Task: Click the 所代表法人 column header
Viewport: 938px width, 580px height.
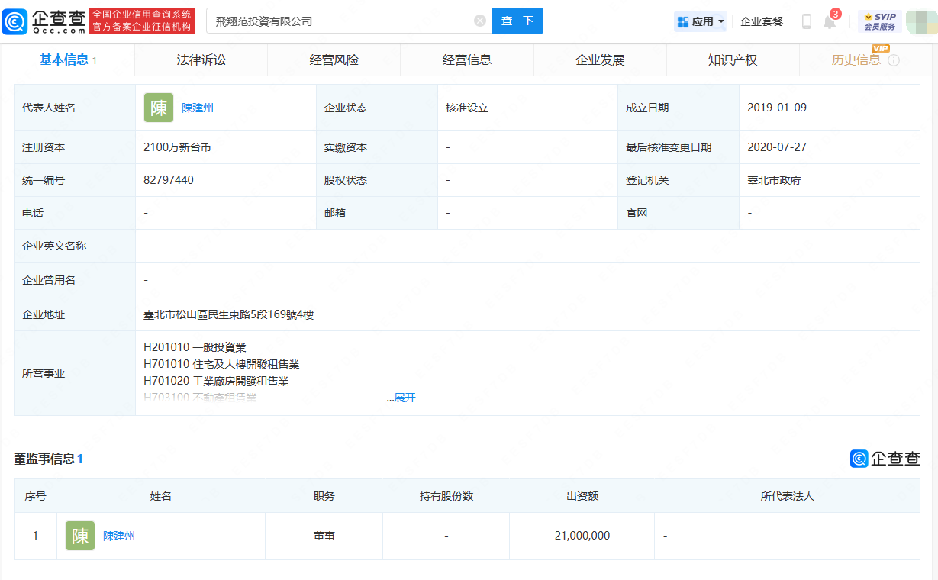Action: pyautogui.click(x=788, y=496)
